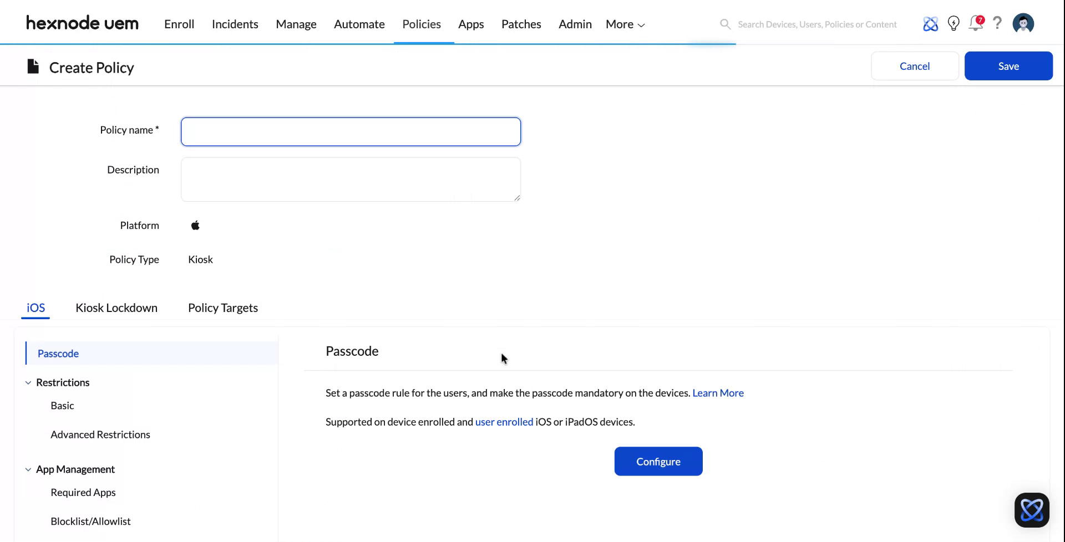This screenshot has height=542, width=1065.
Task: Click the lightbulb tips icon
Action: click(954, 24)
